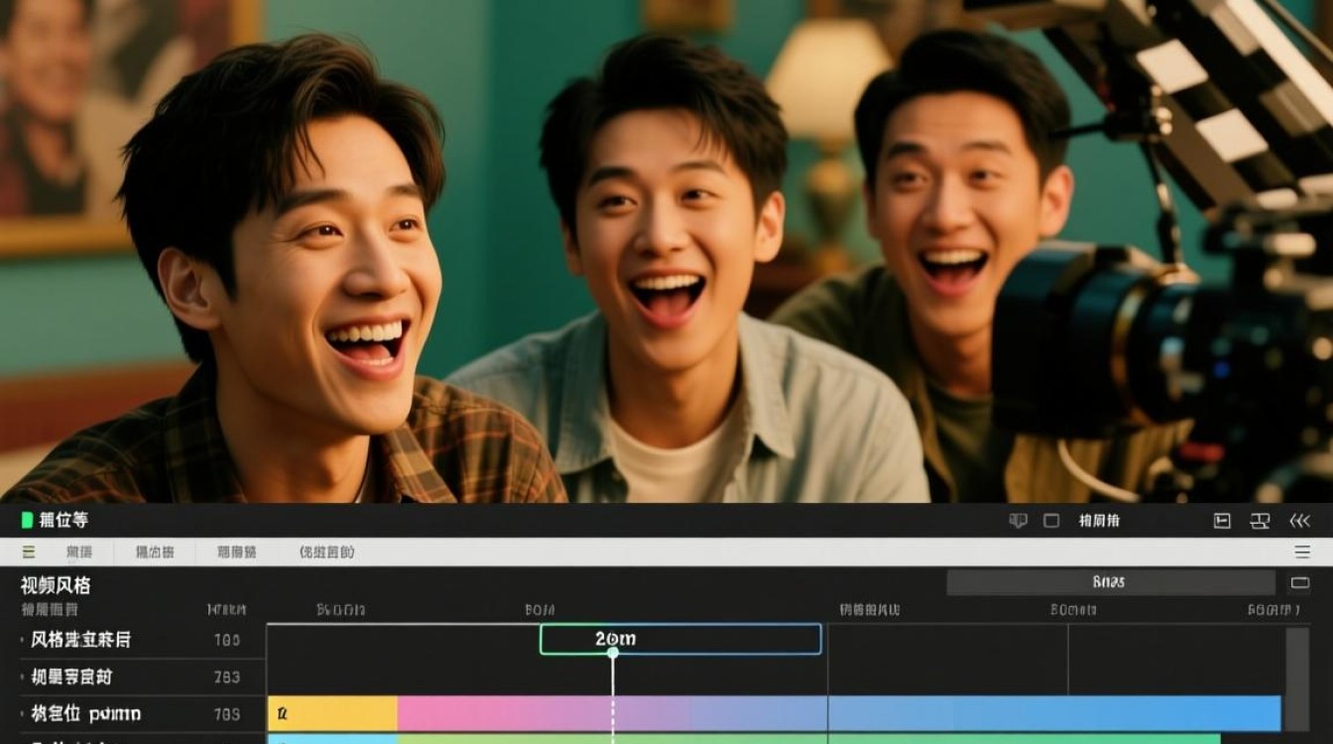The image size is (1333, 744).
Task: Click the triple chevron collapse icon
Action: [x=1299, y=521]
